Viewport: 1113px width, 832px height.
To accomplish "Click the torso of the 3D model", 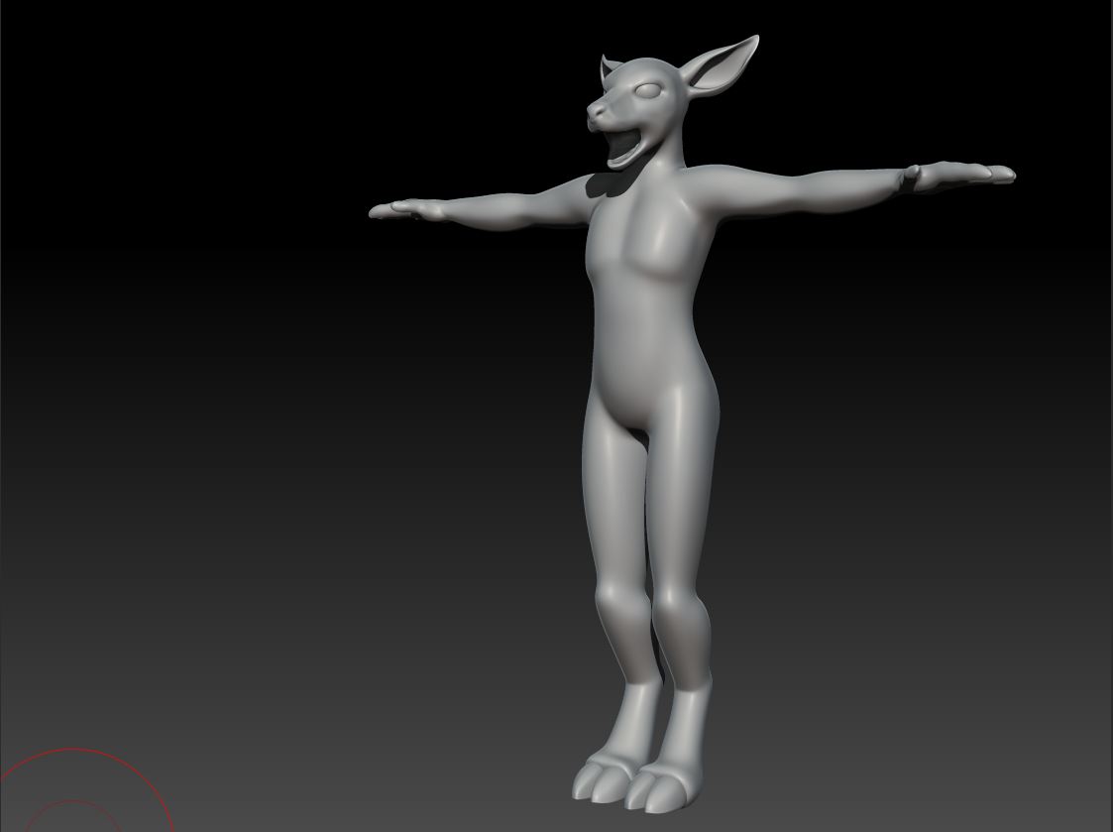I will point(649,298).
